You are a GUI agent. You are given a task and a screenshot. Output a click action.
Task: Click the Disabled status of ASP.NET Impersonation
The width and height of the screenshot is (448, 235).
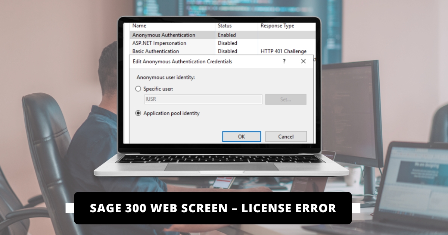click(x=227, y=43)
